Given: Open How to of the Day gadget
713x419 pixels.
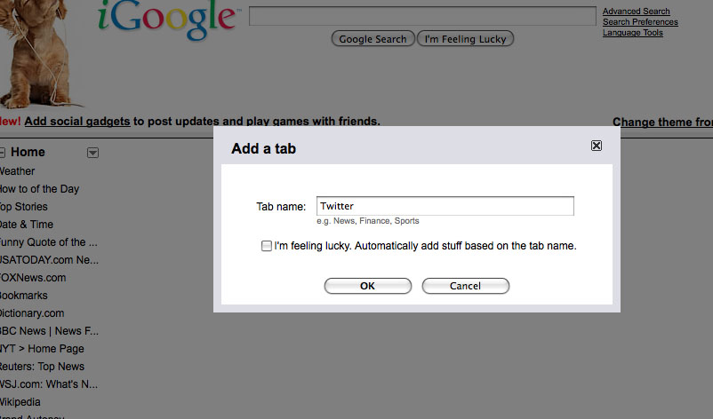Looking at the screenshot, I should click(x=39, y=189).
